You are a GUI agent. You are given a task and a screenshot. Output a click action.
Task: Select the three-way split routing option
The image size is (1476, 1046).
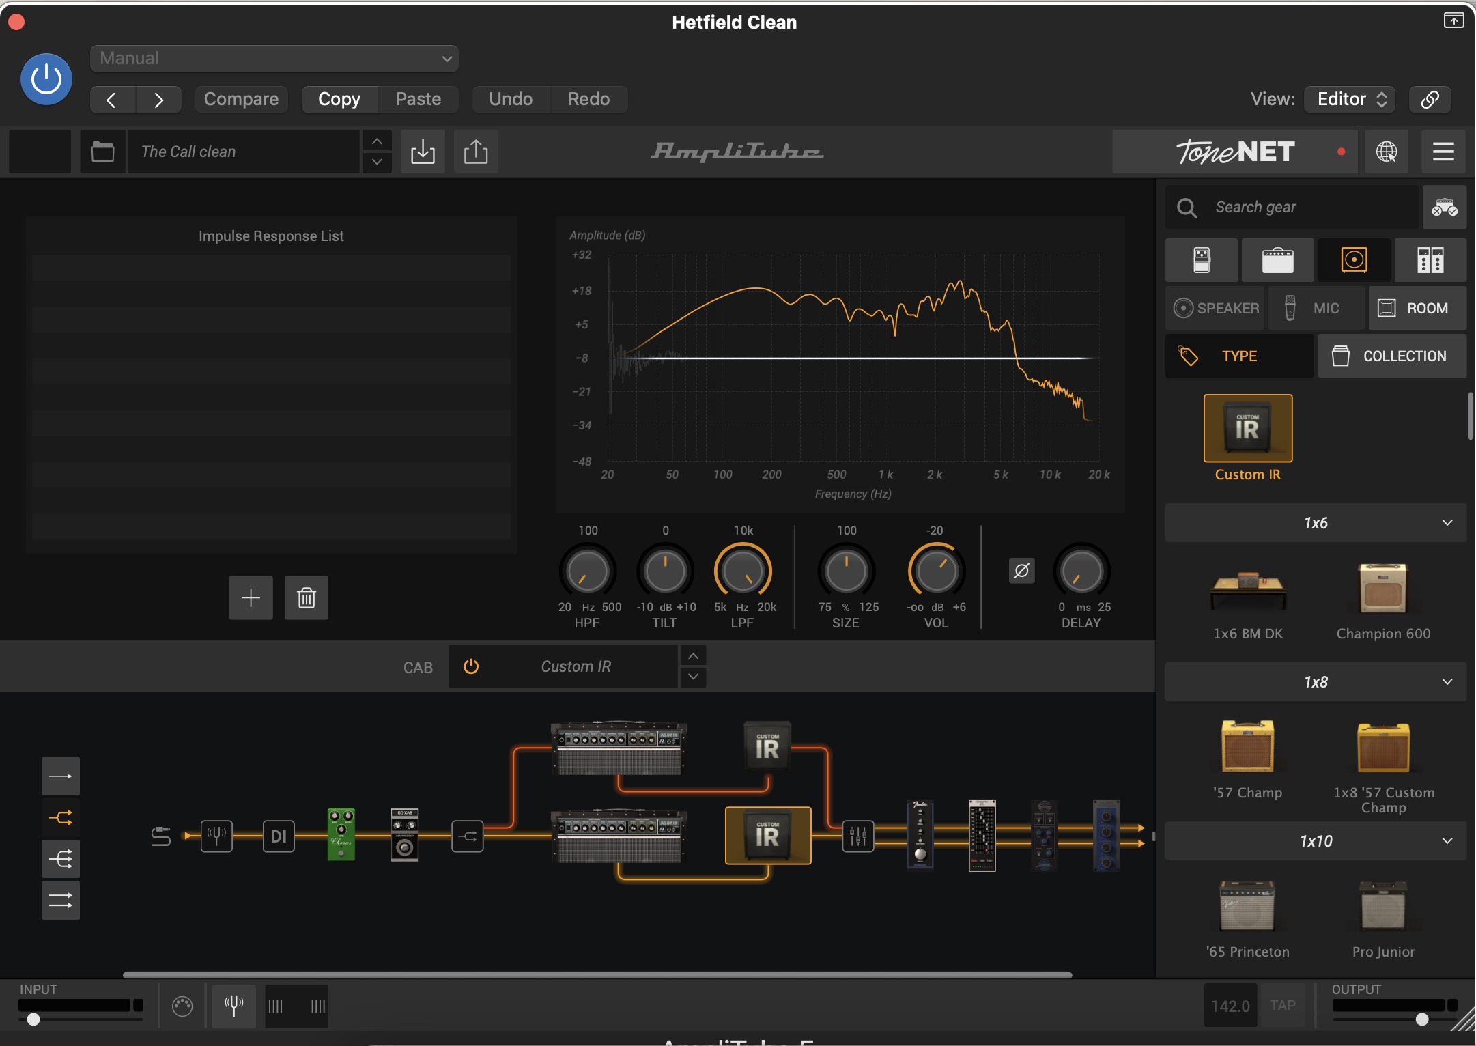61,859
